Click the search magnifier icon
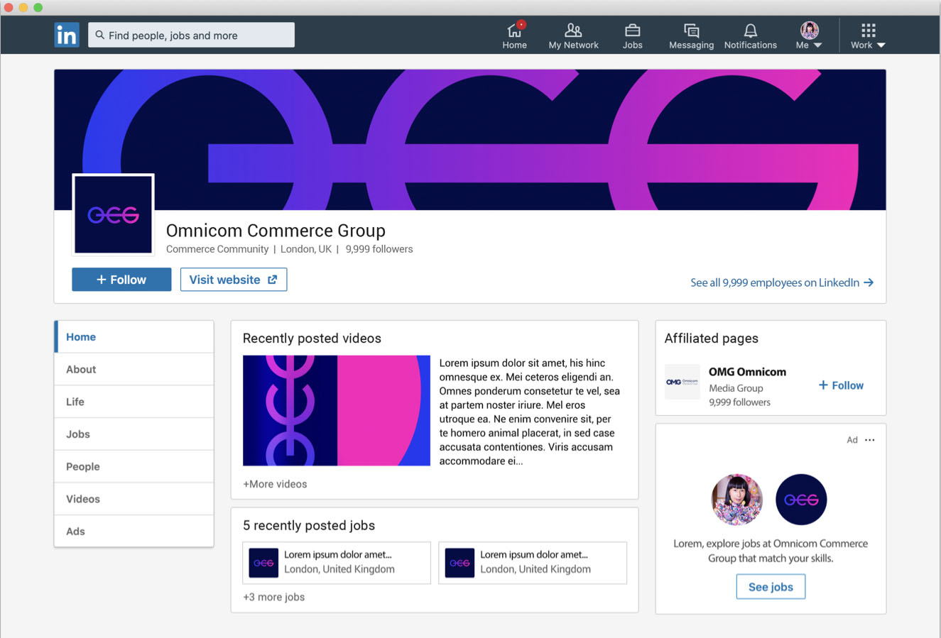This screenshot has width=941, height=638. pos(100,35)
